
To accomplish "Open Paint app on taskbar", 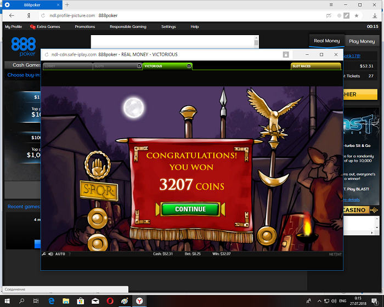I will pos(125,301).
